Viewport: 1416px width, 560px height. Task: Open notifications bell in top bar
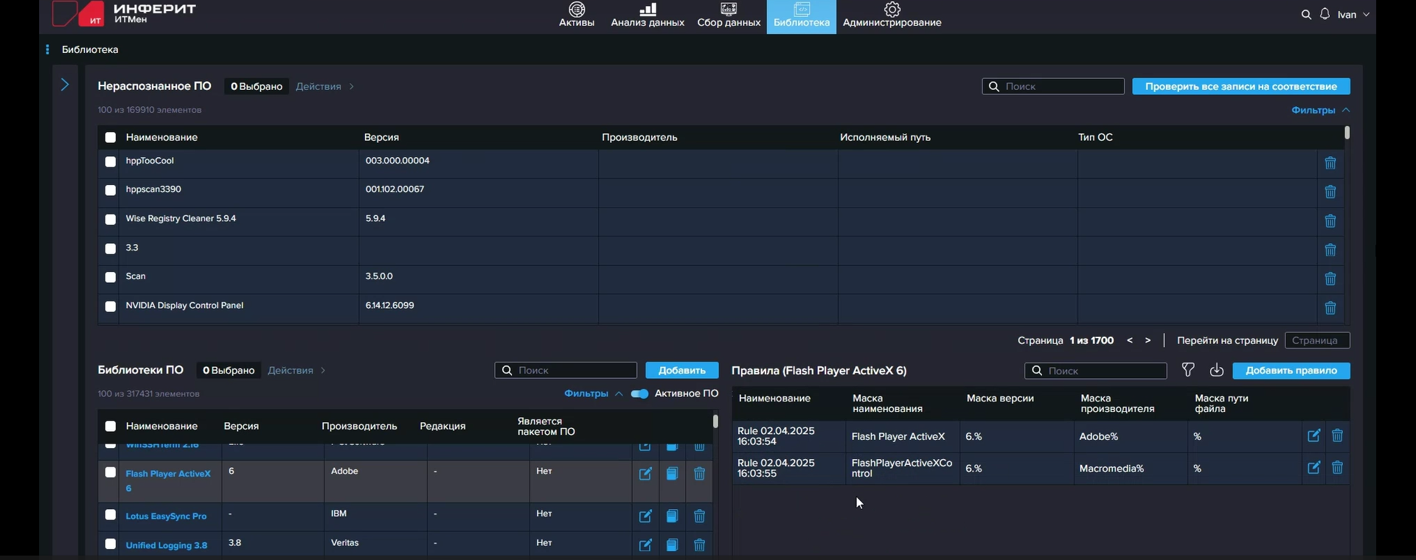(x=1325, y=15)
